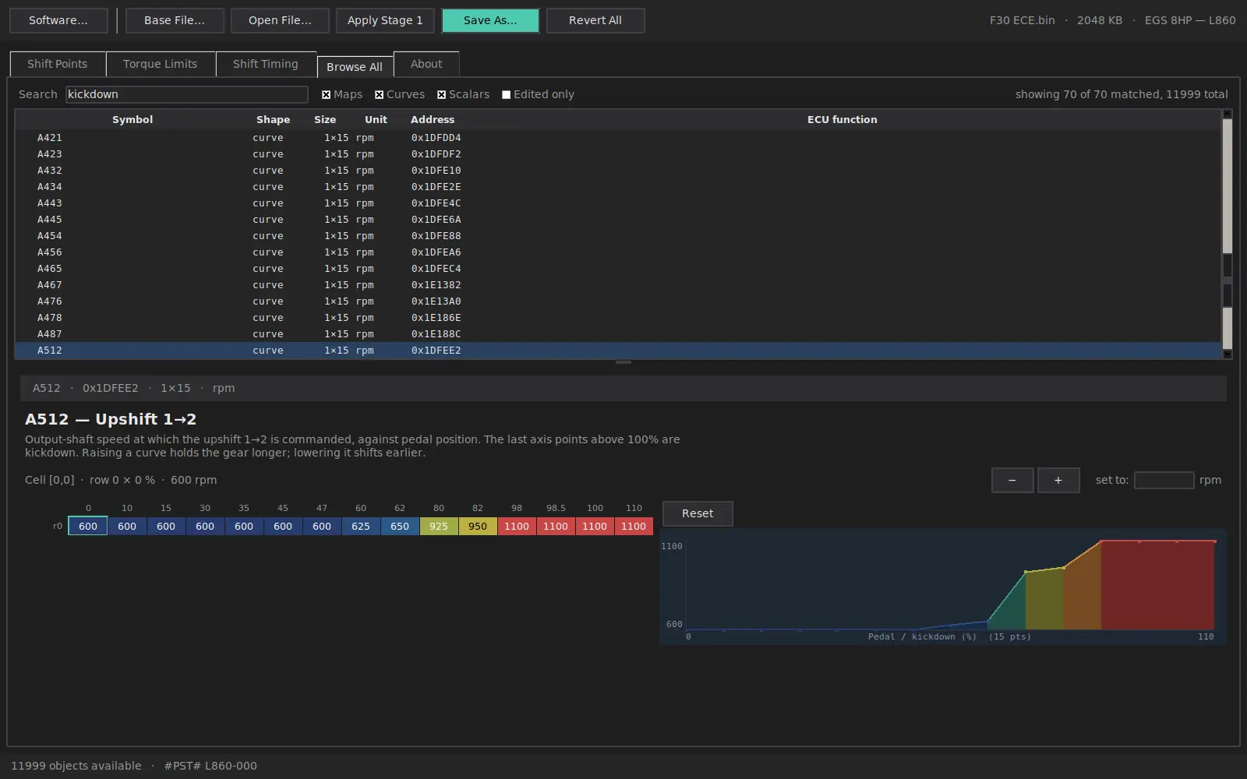
Task: Uncheck the Curves filter checkbox
Action: point(380,95)
